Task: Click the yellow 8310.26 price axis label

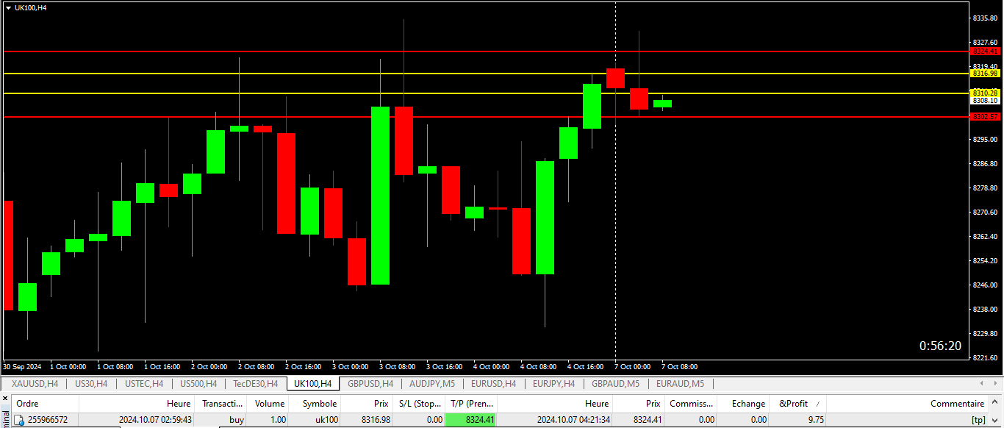Action: click(x=986, y=93)
